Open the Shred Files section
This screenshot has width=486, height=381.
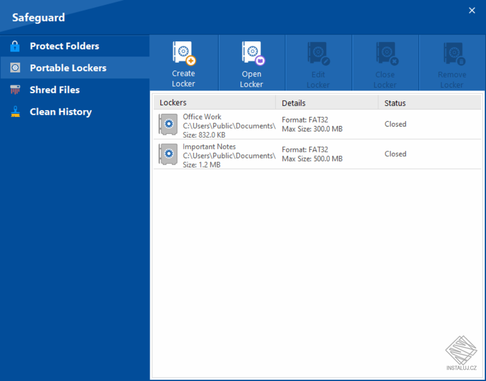pos(54,90)
